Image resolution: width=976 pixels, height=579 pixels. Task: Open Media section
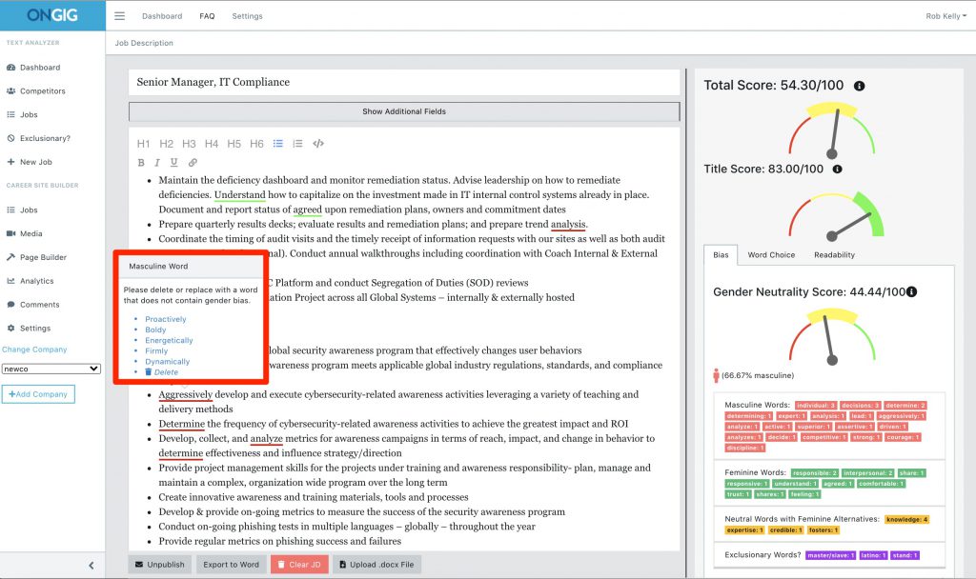click(x=24, y=234)
